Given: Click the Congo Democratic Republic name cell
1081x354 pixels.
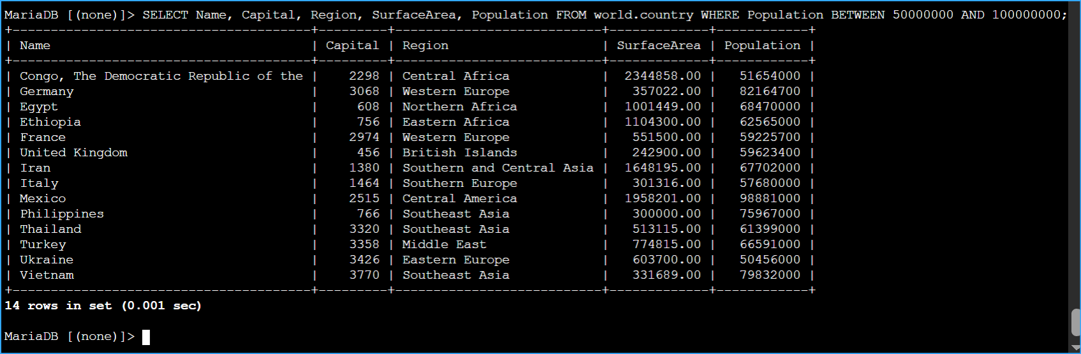Looking at the screenshot, I should (161, 76).
